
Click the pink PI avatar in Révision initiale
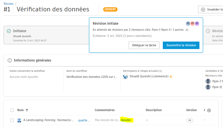click(x=192, y=24)
